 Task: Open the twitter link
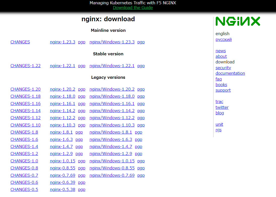click(x=222, y=108)
